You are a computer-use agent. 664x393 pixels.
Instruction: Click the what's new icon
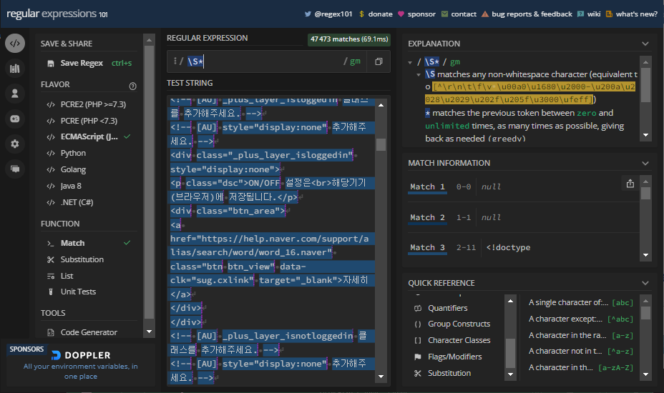click(x=609, y=14)
